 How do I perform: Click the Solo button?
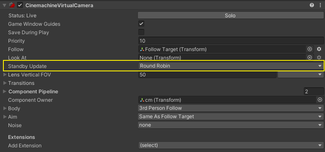(230, 16)
